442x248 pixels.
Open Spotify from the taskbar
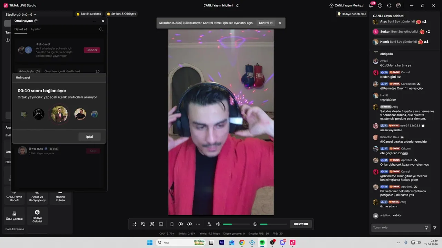point(262,242)
